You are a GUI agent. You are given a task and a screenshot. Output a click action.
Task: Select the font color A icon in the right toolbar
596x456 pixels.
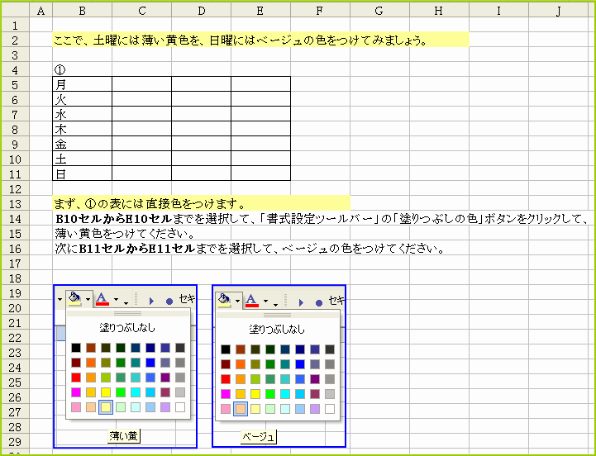[x=252, y=300]
